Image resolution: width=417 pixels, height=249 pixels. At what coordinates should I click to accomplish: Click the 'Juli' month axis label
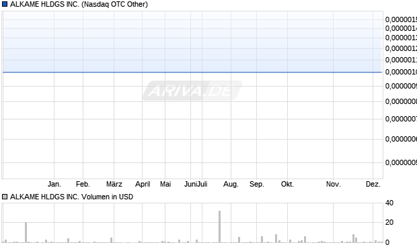point(202,184)
